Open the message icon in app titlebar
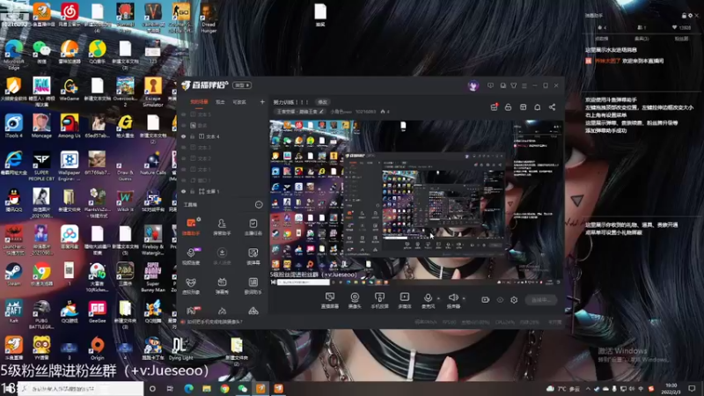The height and width of the screenshot is (396, 704). (x=490, y=85)
